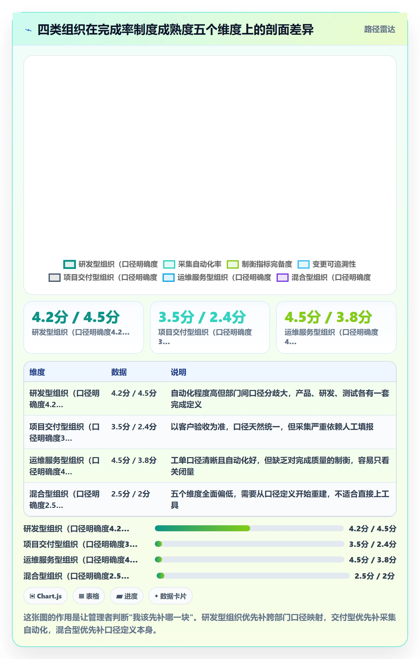Select the 混合型组织 table row name cell
Screen dimensions: 420x659
tap(65, 499)
